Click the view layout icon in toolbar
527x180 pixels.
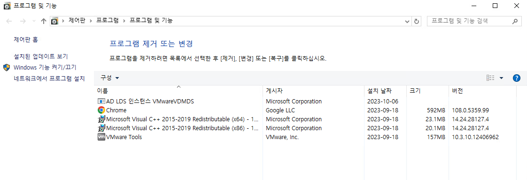(x=490, y=78)
